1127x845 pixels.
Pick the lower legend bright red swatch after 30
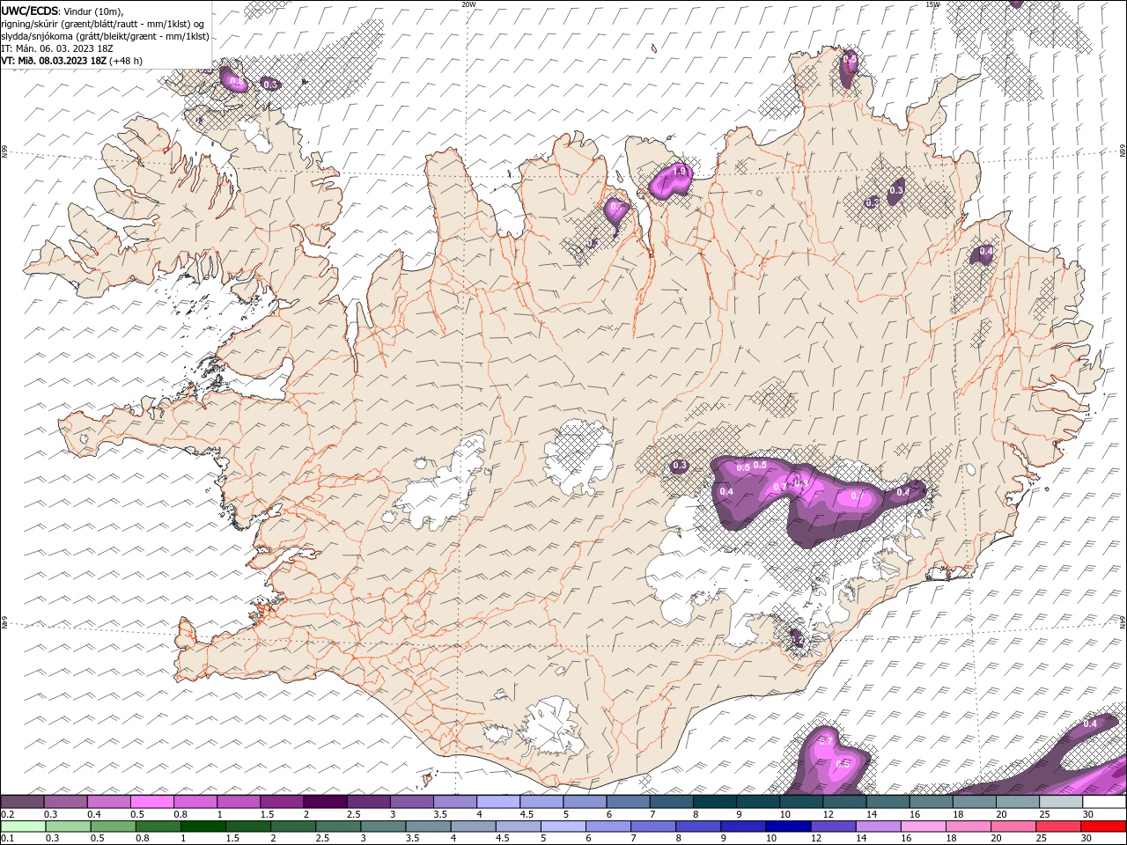tap(1103, 827)
